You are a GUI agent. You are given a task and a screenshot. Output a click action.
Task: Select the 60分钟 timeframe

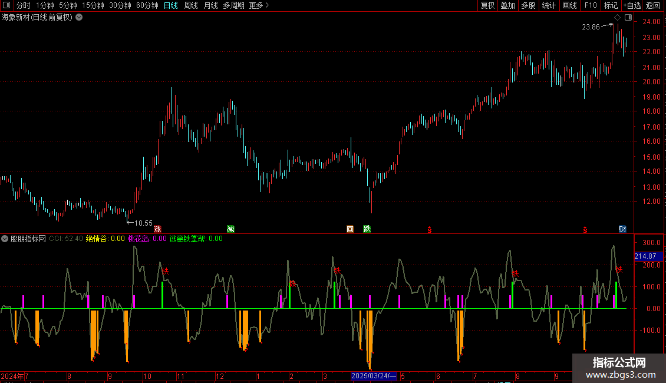click(x=147, y=5)
